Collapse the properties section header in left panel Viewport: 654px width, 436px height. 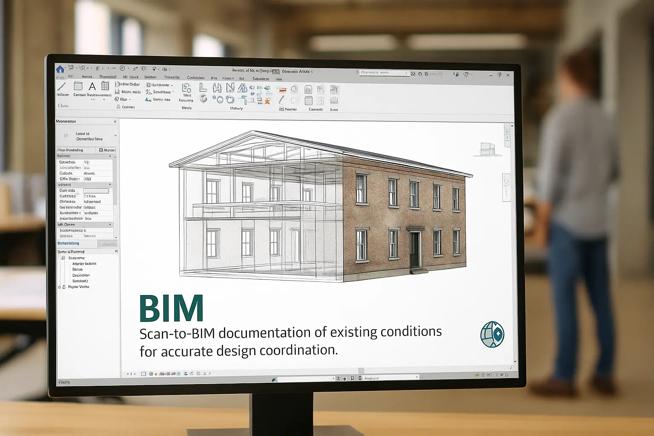pos(110,156)
